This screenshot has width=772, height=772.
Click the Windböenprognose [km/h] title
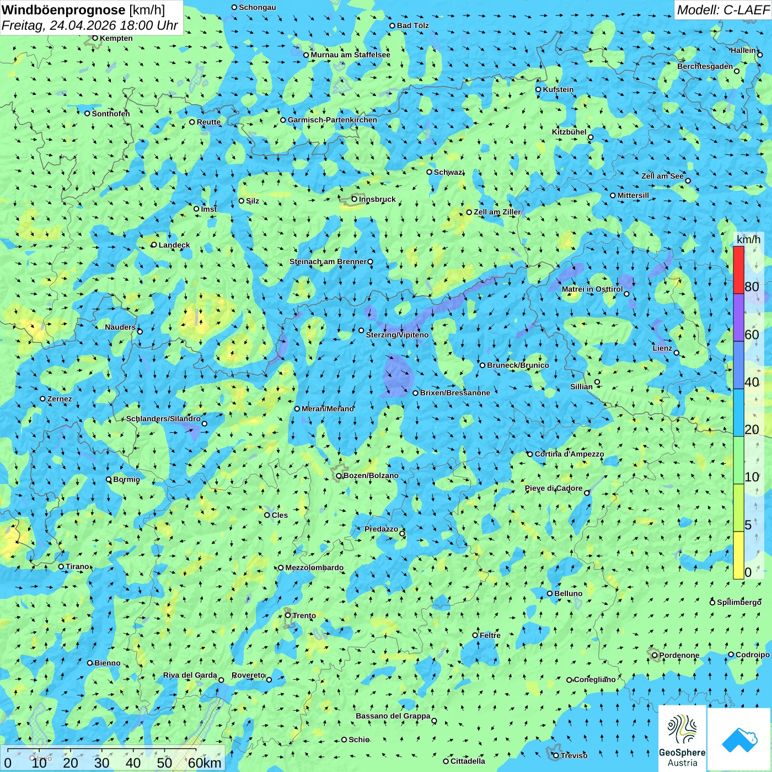tap(83, 10)
